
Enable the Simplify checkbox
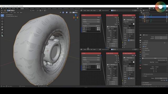point(144,48)
